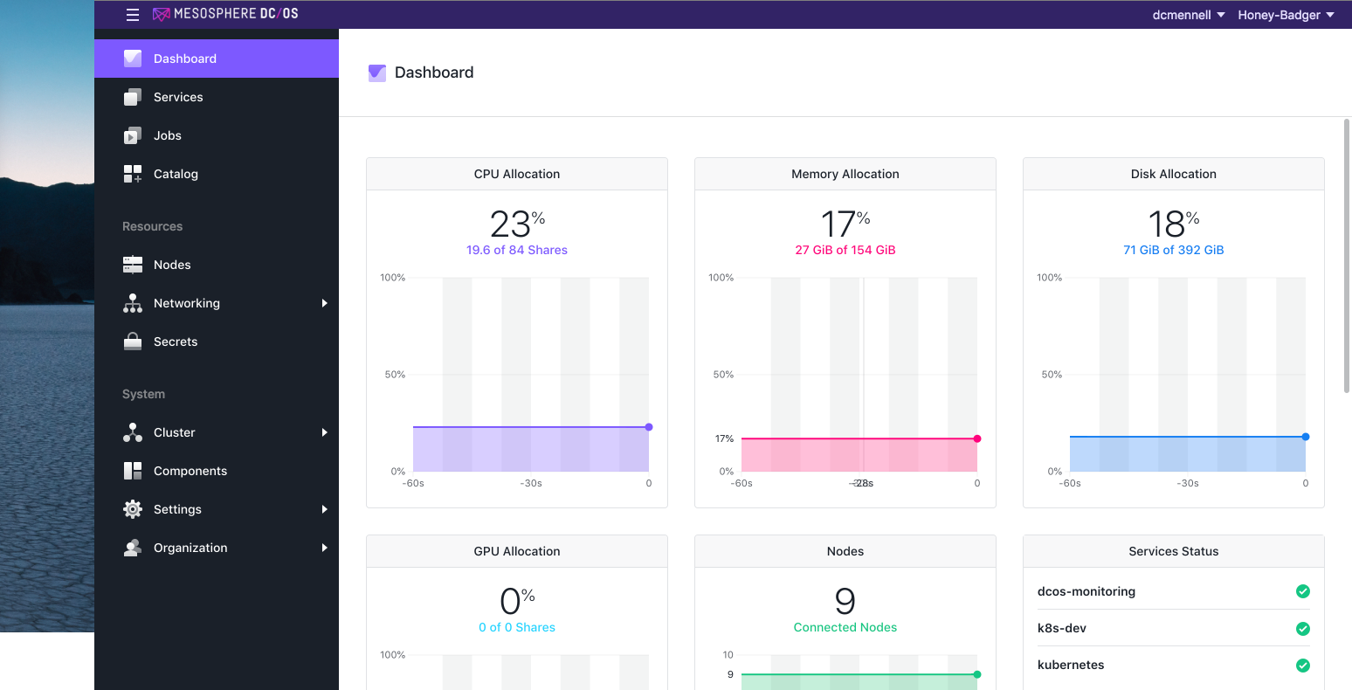Click the page vertical scrollbar

(x=1347, y=255)
